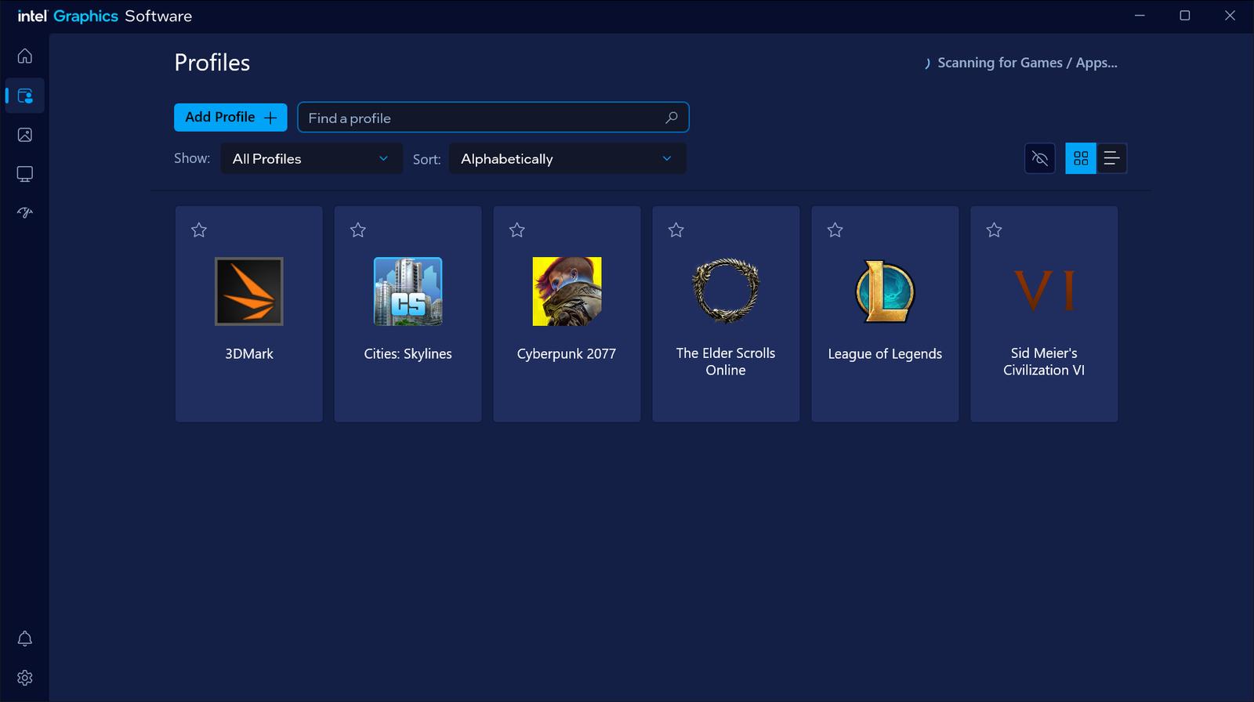Toggle League of Legends favorite star

pos(835,230)
